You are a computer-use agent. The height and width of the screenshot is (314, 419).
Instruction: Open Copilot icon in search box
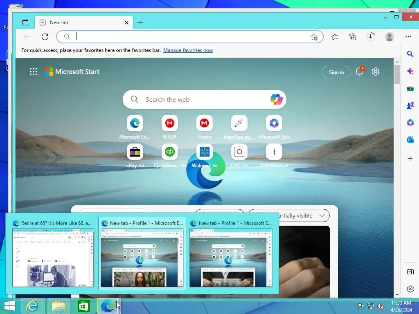276,99
